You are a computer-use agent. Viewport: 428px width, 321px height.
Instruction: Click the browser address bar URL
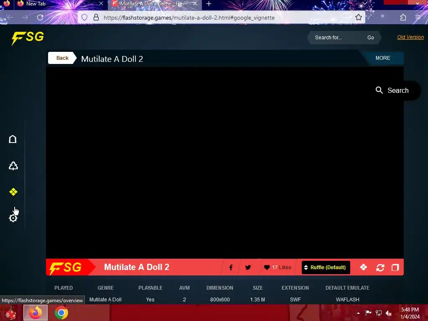[189, 18]
